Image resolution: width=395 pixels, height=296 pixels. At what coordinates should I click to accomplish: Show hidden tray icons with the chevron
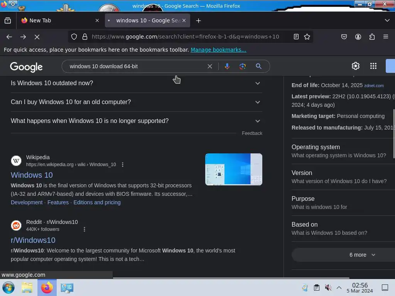[x=339, y=288]
